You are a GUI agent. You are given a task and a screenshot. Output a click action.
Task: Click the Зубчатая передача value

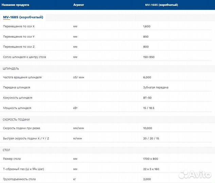click(156, 87)
